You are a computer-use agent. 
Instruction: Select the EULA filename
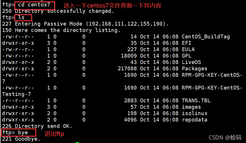(188, 49)
